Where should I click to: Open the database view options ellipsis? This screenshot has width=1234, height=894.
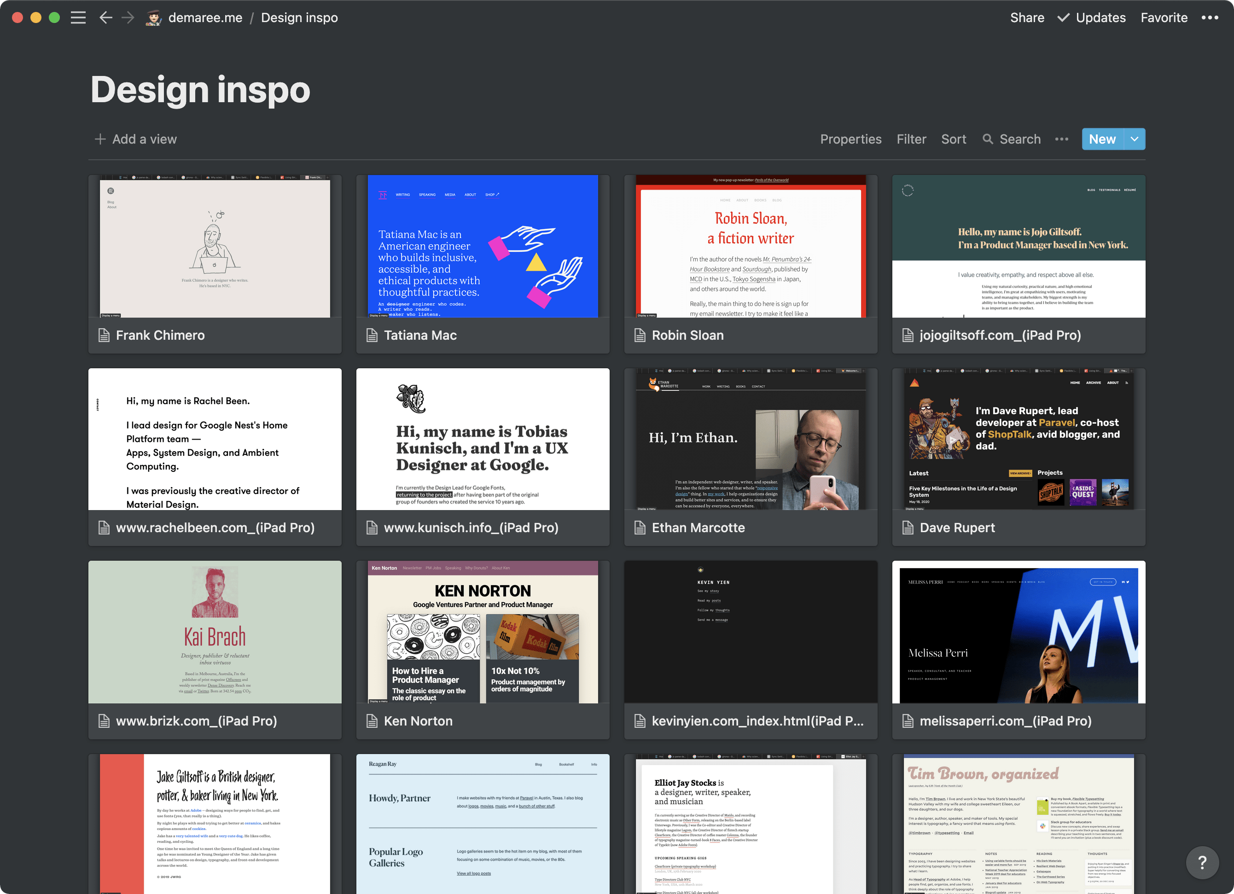pyautogui.click(x=1061, y=139)
